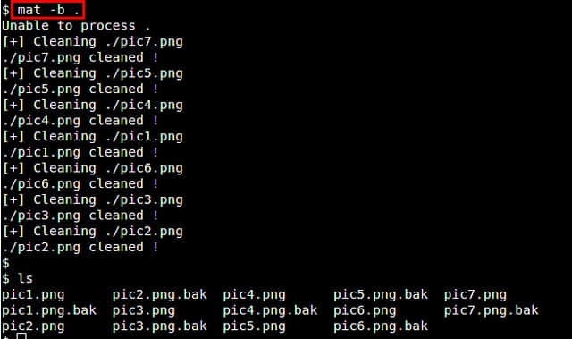This screenshot has width=572, height=339.
Task: Select pic5.png.bak filename
Action: [x=381, y=295]
